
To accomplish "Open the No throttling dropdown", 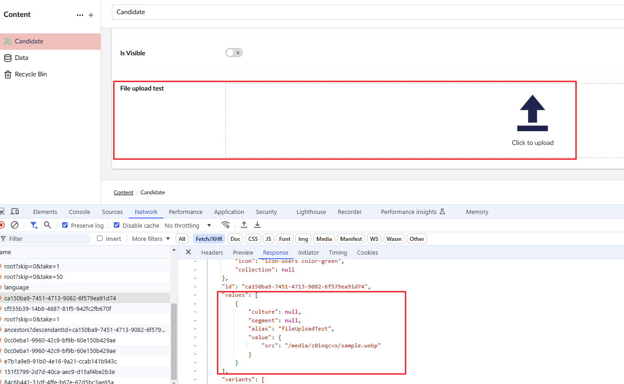I will (x=188, y=225).
